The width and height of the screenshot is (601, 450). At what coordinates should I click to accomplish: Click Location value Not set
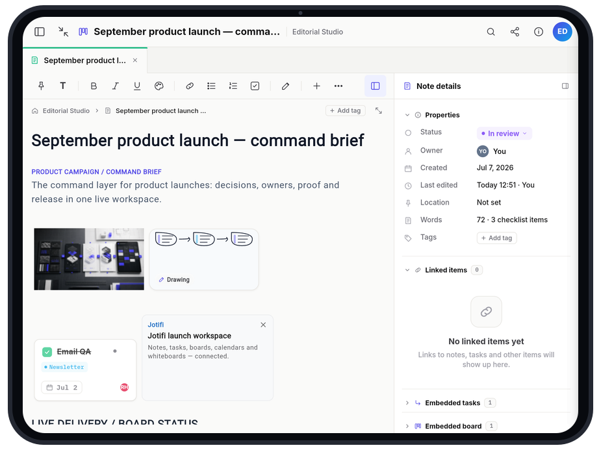click(x=489, y=203)
